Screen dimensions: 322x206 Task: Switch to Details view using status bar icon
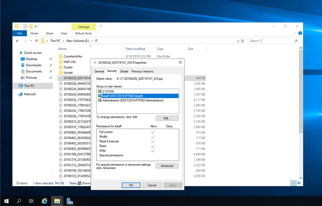294,183
